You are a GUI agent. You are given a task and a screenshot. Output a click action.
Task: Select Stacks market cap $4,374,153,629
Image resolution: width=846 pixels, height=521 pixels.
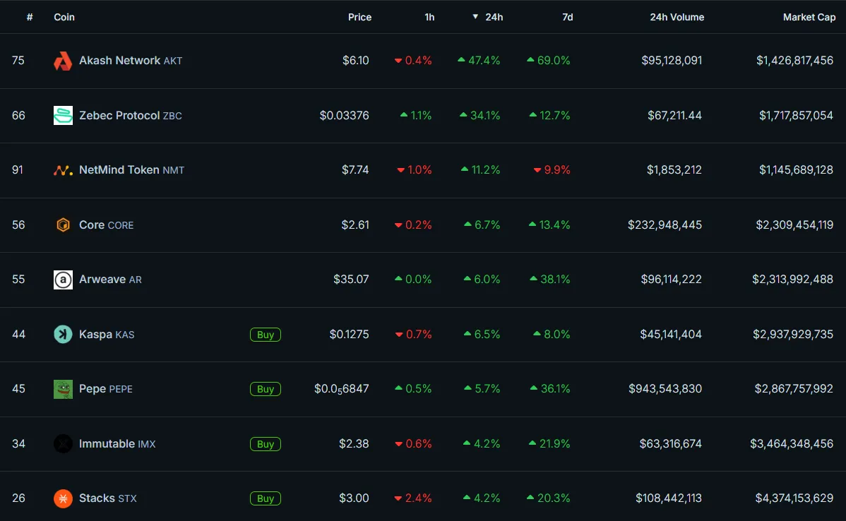tap(794, 498)
